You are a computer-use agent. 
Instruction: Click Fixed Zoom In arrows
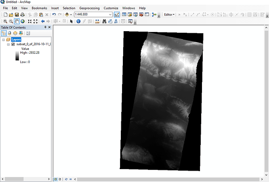(30, 21)
